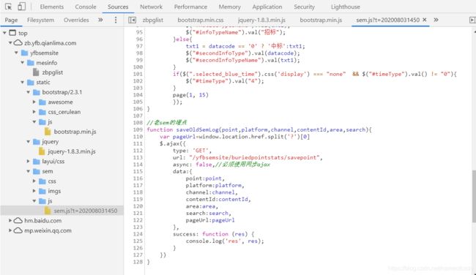The height and width of the screenshot is (275, 476).
Task: Open jquery-1.8.3.min.js in the file tree
Action: (72, 151)
